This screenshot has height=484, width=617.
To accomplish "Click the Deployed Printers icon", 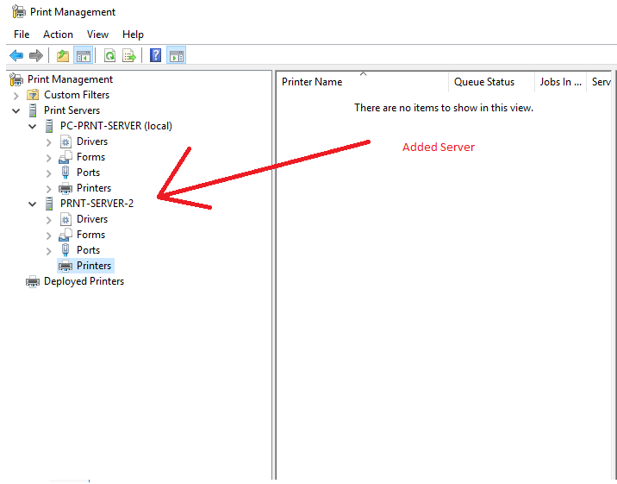I will [33, 281].
